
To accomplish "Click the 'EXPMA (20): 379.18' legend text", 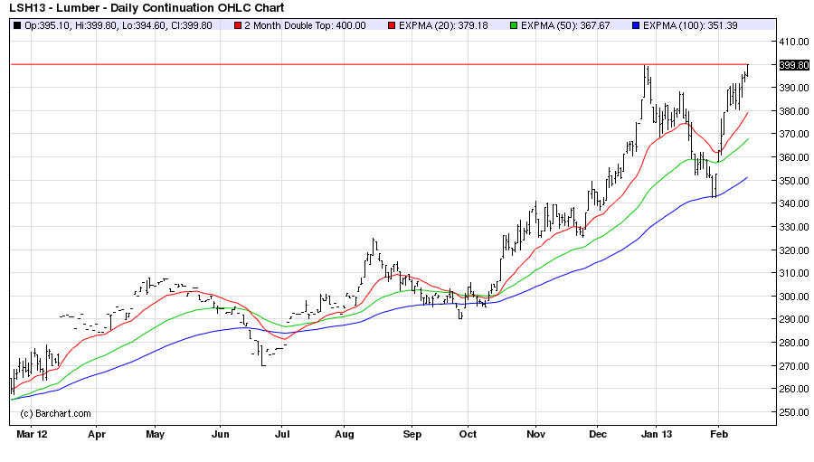I will click(x=443, y=25).
